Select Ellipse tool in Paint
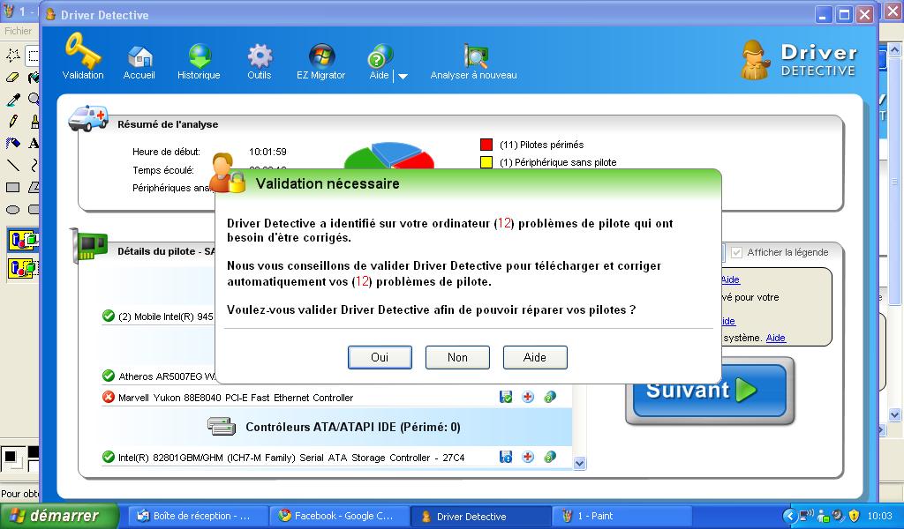 pos(12,210)
